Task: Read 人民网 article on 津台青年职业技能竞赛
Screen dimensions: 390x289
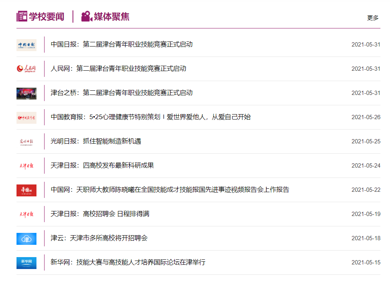Action: click(118, 69)
